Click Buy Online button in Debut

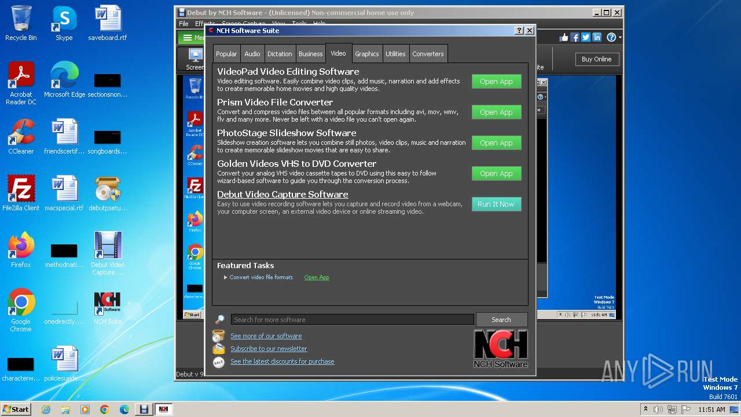click(596, 59)
